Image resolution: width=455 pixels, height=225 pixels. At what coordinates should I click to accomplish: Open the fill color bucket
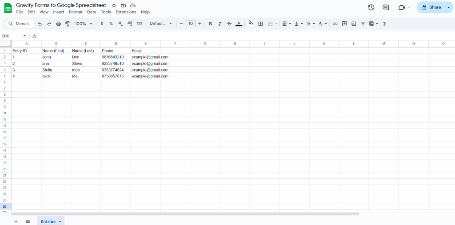click(x=251, y=24)
